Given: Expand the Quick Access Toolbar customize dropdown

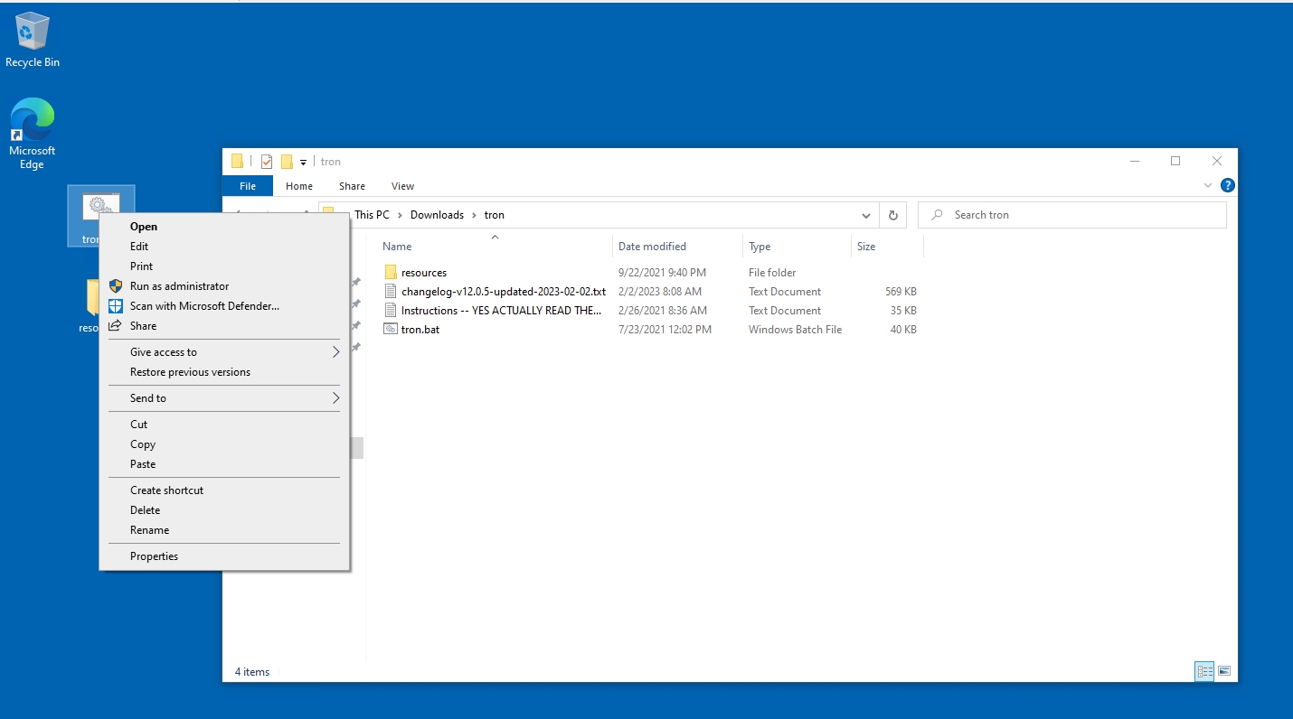Looking at the screenshot, I should [x=304, y=161].
